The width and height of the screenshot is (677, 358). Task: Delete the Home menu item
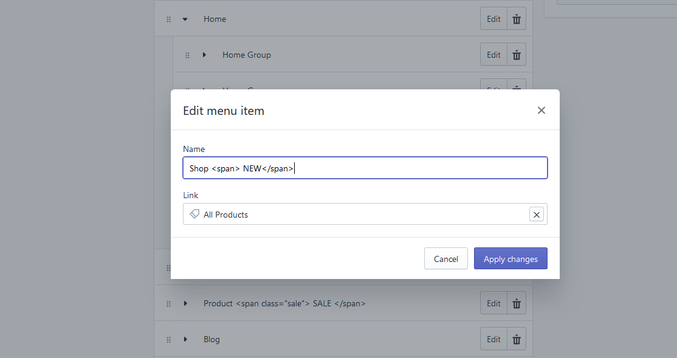point(517,19)
